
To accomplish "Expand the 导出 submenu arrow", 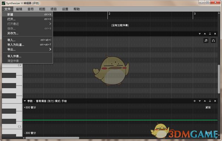I will [50, 49].
